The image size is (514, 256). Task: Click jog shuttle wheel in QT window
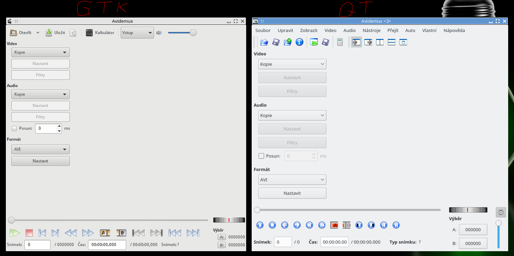[x=468, y=210]
